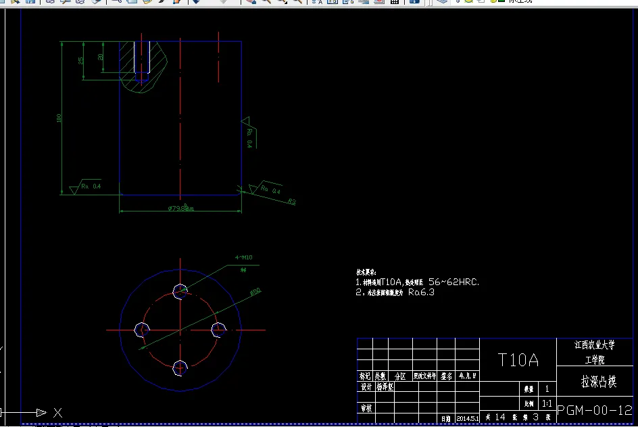The width and height of the screenshot is (638, 427).
Task: Select the ø50 bolt circle dimension
Action: tap(255, 292)
